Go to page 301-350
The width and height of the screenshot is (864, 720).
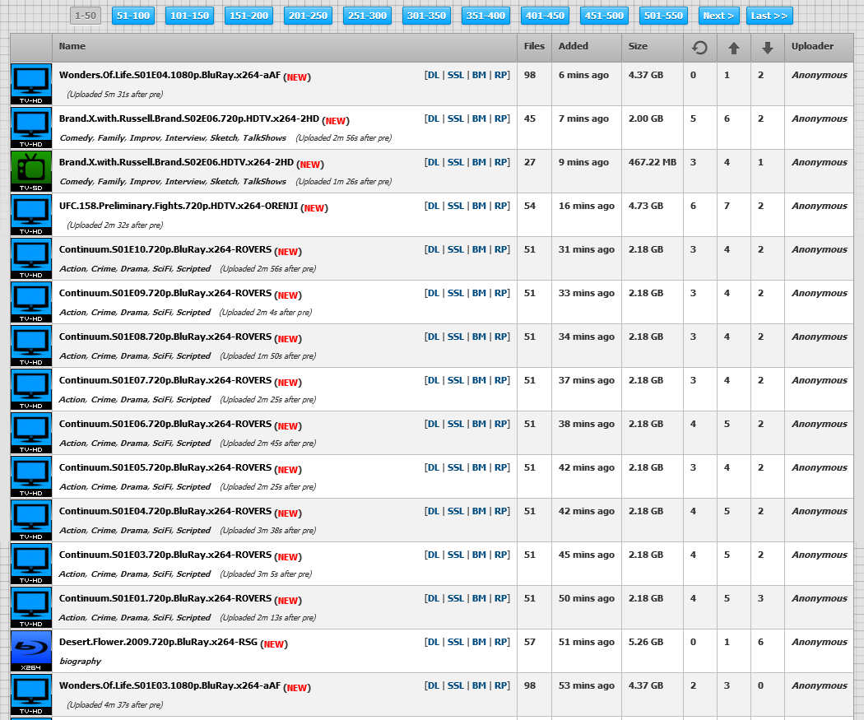(426, 16)
